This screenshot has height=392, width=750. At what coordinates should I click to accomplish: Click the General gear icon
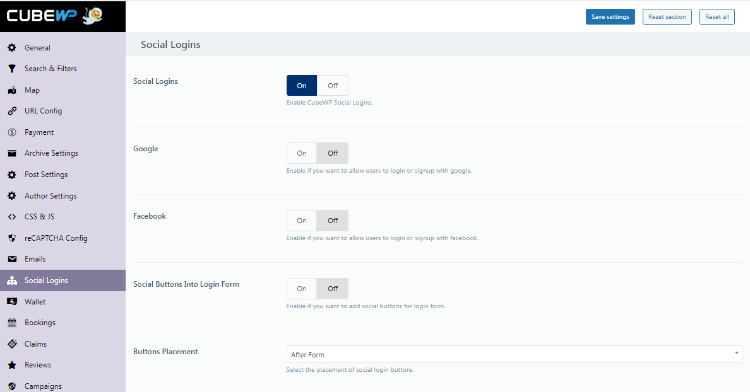[12, 48]
